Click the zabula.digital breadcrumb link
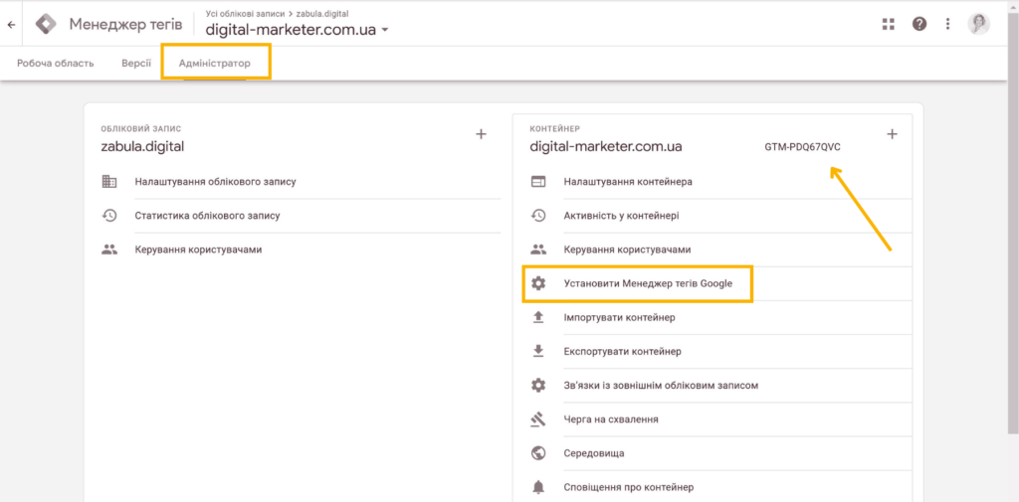The height and width of the screenshot is (502, 1019). point(323,13)
